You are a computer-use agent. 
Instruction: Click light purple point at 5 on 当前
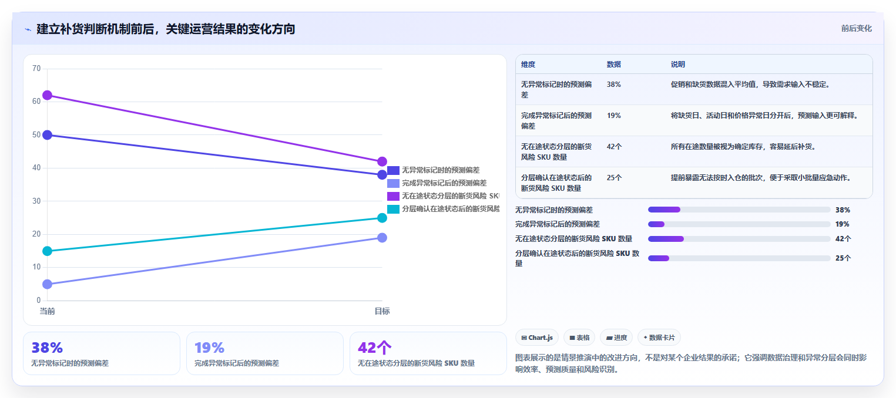pos(48,284)
